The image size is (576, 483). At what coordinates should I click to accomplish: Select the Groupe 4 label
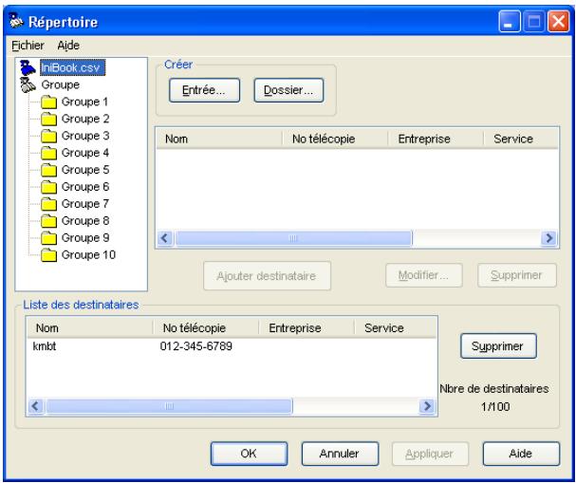pyautogui.click(x=85, y=153)
